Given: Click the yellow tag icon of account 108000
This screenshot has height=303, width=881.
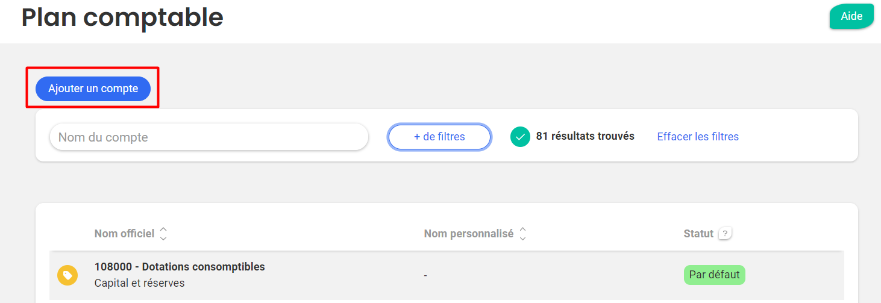Looking at the screenshot, I should coord(67,275).
